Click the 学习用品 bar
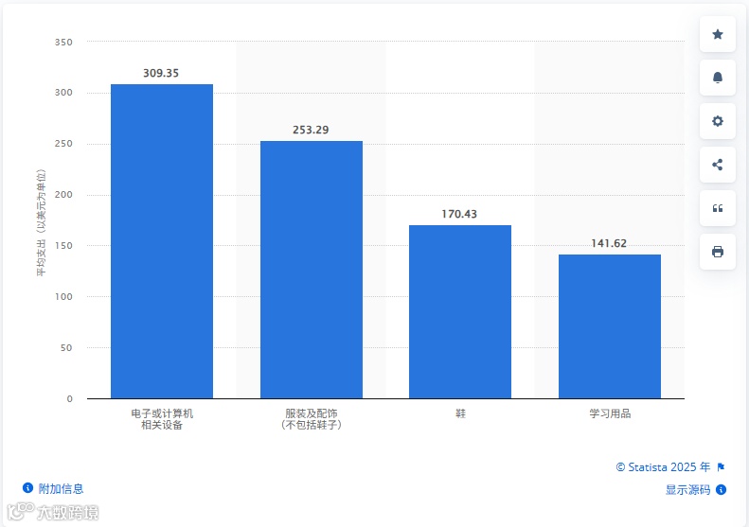This screenshot has width=749, height=527. tap(610, 326)
